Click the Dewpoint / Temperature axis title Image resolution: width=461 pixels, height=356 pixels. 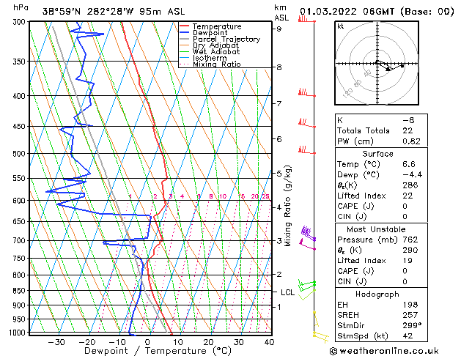tap(158, 351)
